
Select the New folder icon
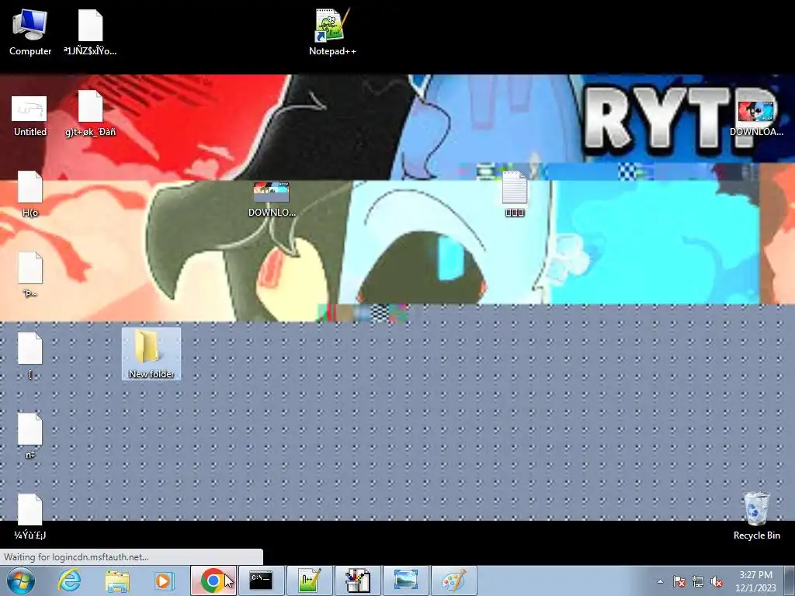click(x=151, y=354)
